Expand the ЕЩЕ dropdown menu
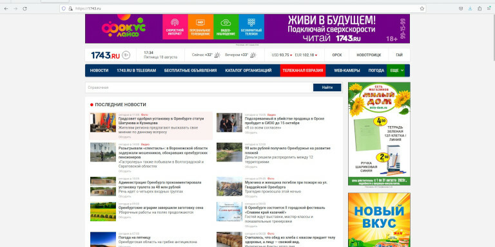Image resolution: width=495 pixels, height=247 pixels. (x=396, y=71)
